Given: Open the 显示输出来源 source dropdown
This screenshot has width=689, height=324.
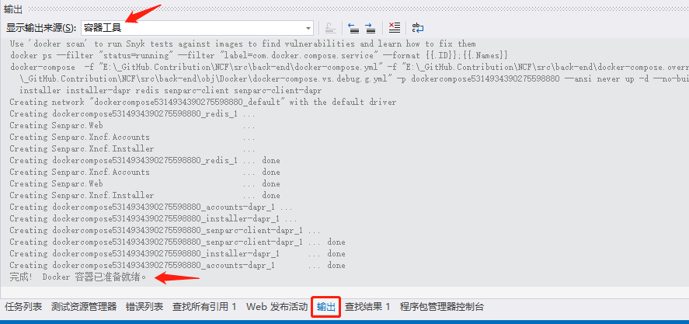Looking at the screenshot, I should tap(197, 28).
